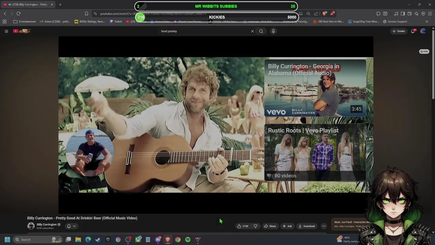Share the video
The width and height of the screenshot is (435, 245).
(x=270, y=226)
